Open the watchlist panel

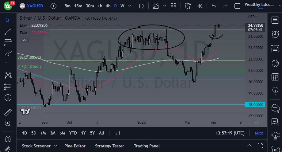[275, 20]
